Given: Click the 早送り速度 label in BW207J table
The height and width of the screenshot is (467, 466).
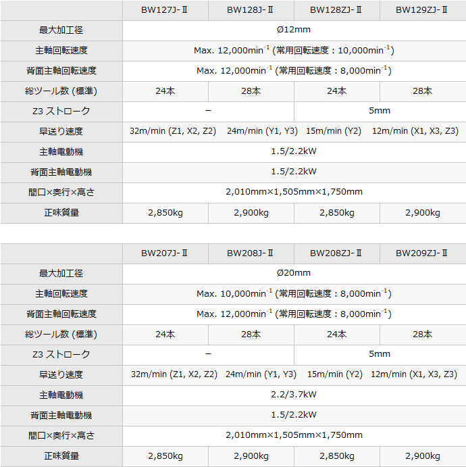Looking at the screenshot, I should click(61, 374).
